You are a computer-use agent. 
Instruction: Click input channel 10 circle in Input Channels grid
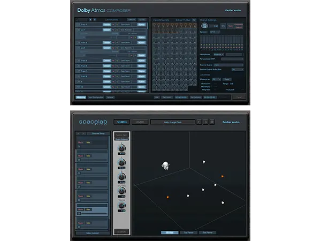tap(195, 25)
